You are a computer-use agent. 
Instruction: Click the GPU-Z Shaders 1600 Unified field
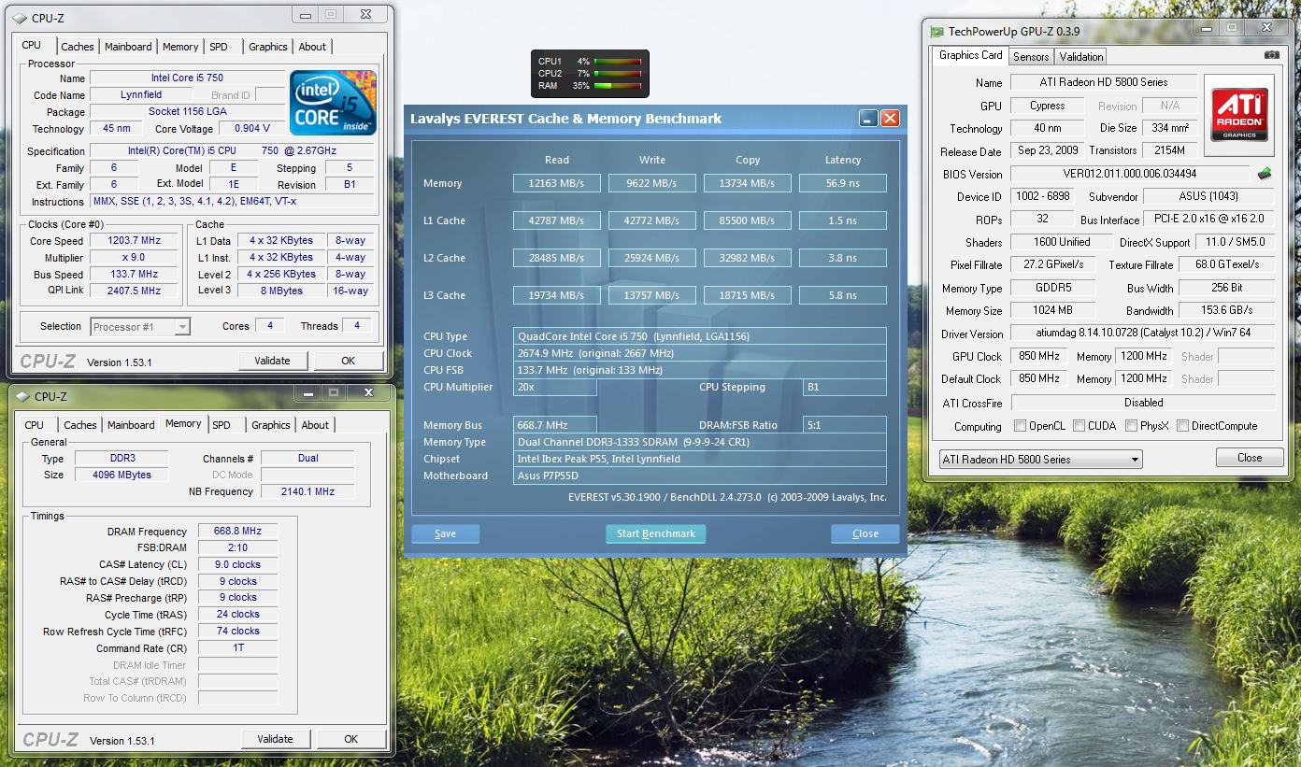(1062, 242)
